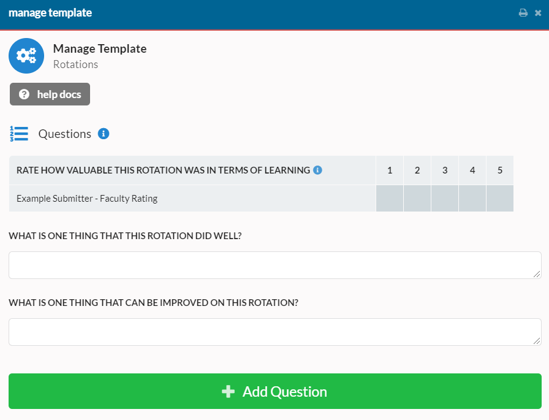The width and height of the screenshot is (549, 420).
Task: Select the numbered list icon beside Questions
Action: 19,134
